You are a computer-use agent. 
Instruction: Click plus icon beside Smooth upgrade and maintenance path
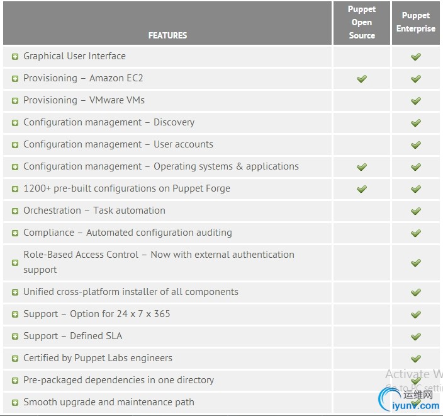15,403
